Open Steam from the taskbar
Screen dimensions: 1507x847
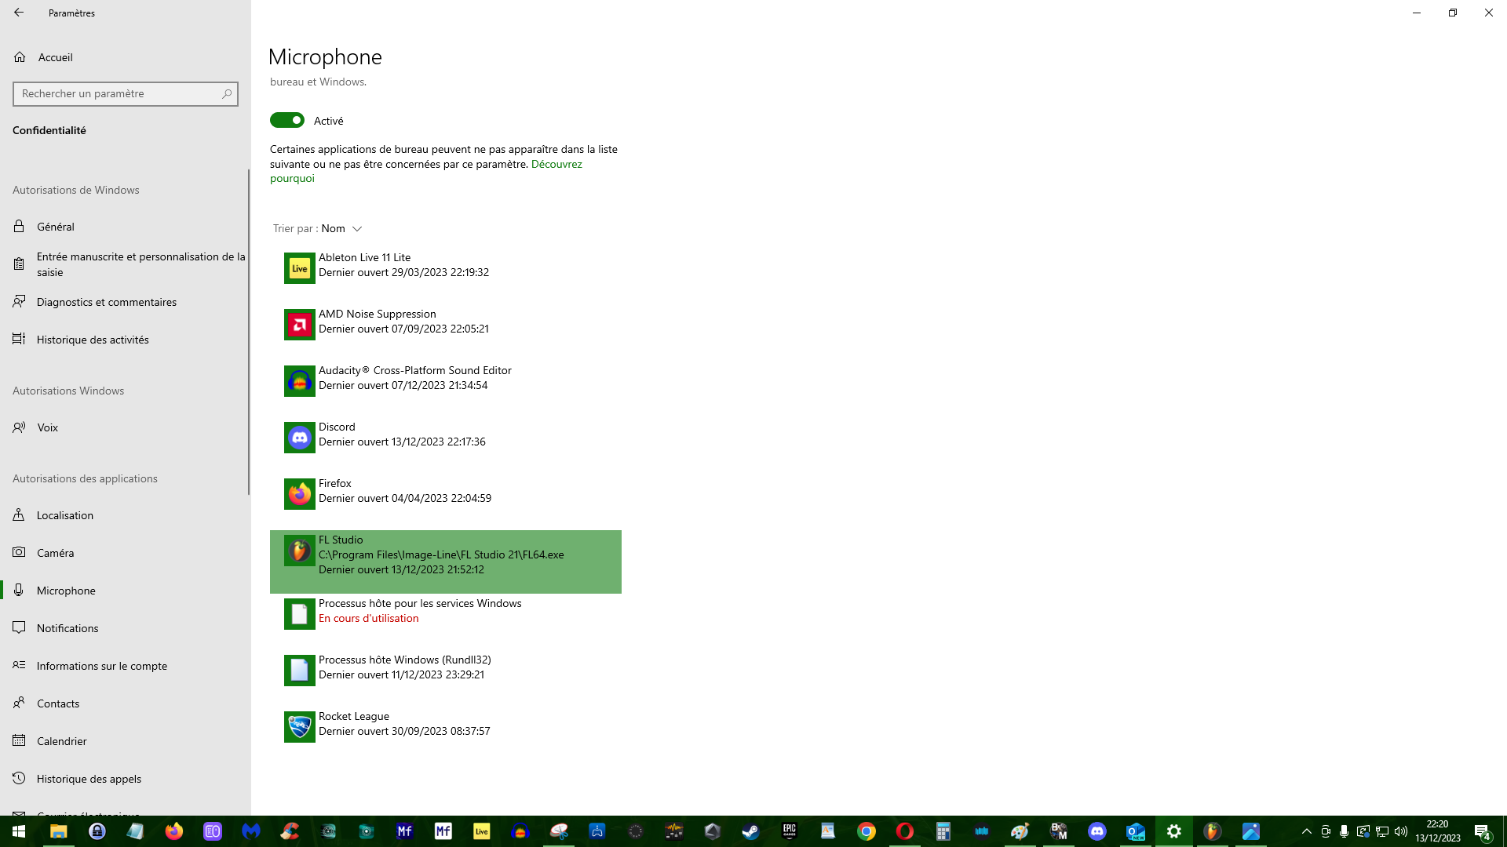[750, 831]
